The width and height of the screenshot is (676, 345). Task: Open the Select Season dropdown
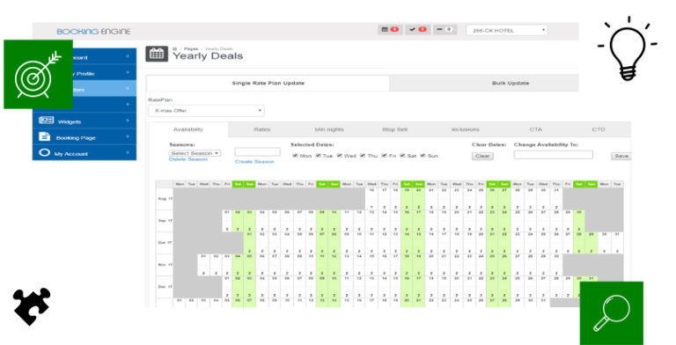(195, 153)
